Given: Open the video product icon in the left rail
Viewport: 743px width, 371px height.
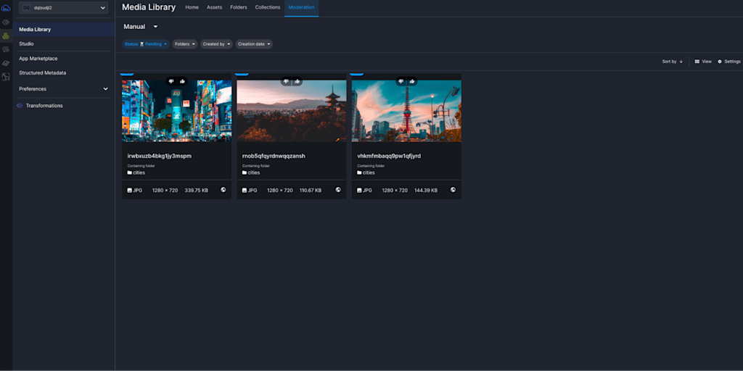Looking at the screenshot, I should coord(6,49).
